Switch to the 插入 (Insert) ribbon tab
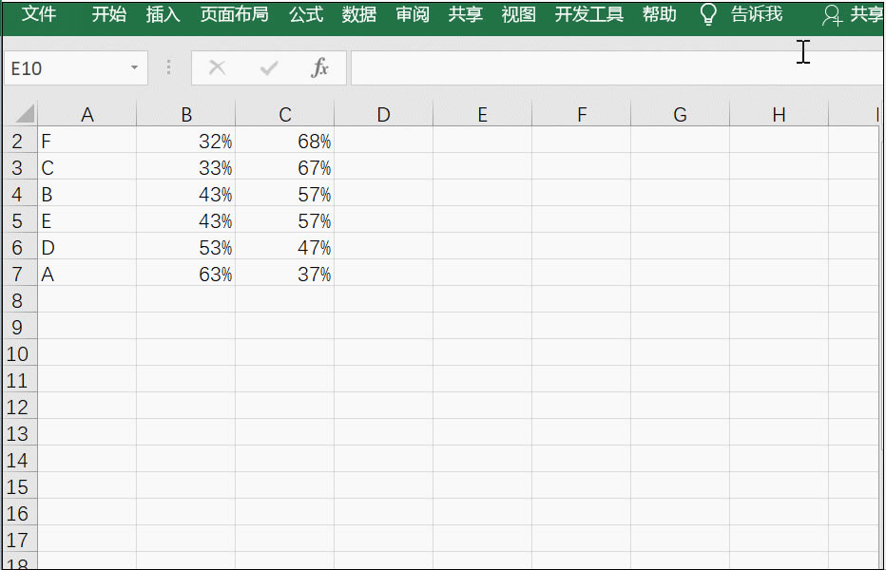Image resolution: width=886 pixels, height=570 pixels. point(163,13)
